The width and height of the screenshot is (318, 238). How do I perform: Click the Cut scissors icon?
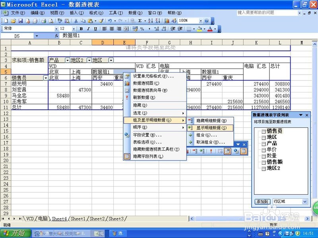pyautogui.click(x=76, y=21)
